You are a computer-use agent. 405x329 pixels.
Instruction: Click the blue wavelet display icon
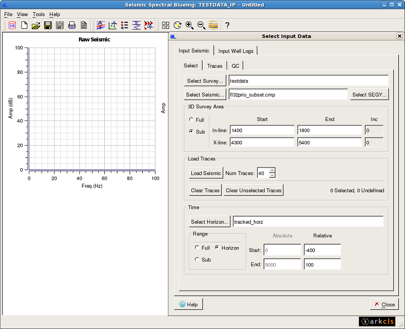(137, 25)
